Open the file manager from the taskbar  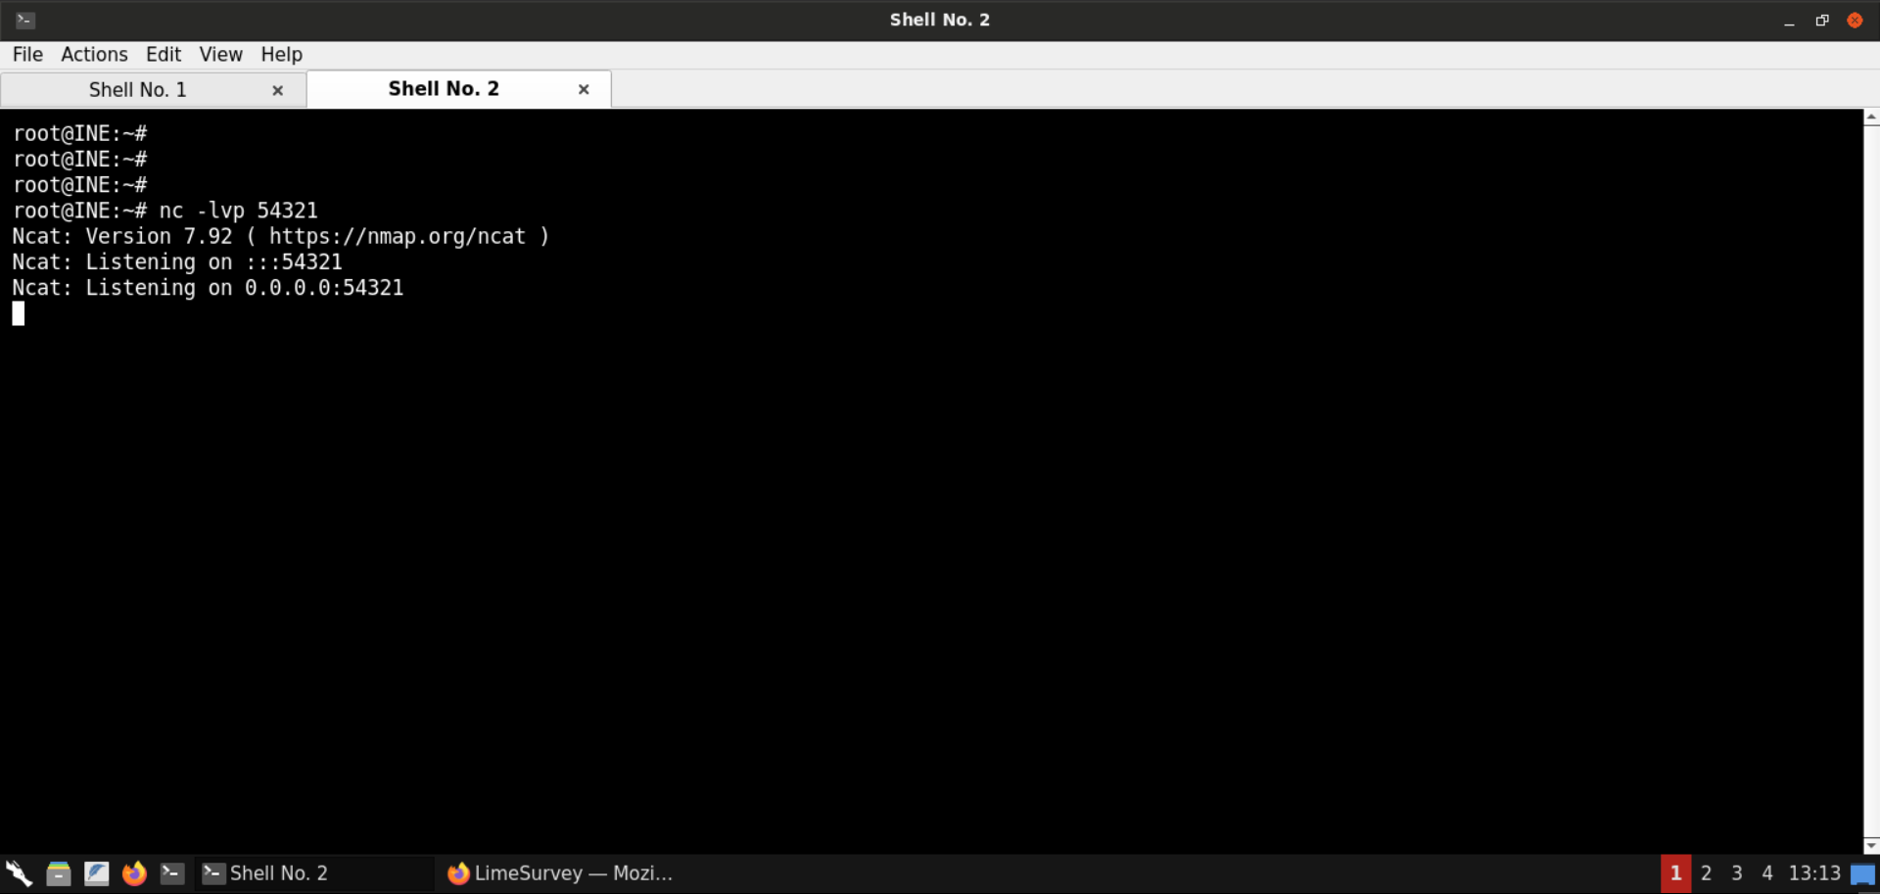59,873
